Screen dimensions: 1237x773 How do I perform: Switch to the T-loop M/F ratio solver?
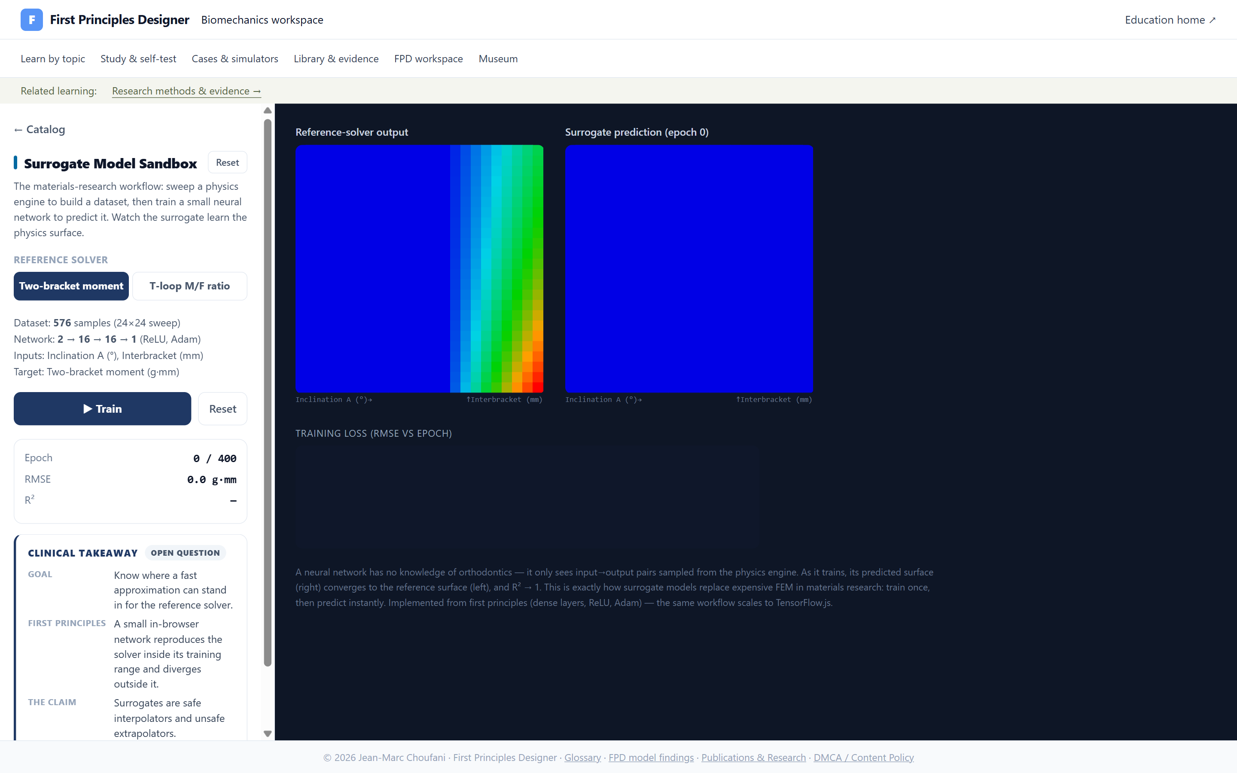coord(190,286)
